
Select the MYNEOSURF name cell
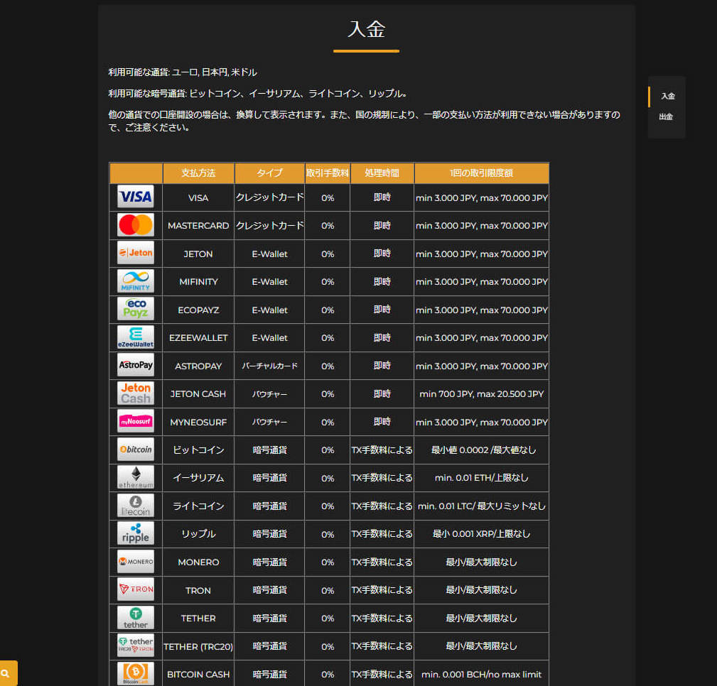198,423
